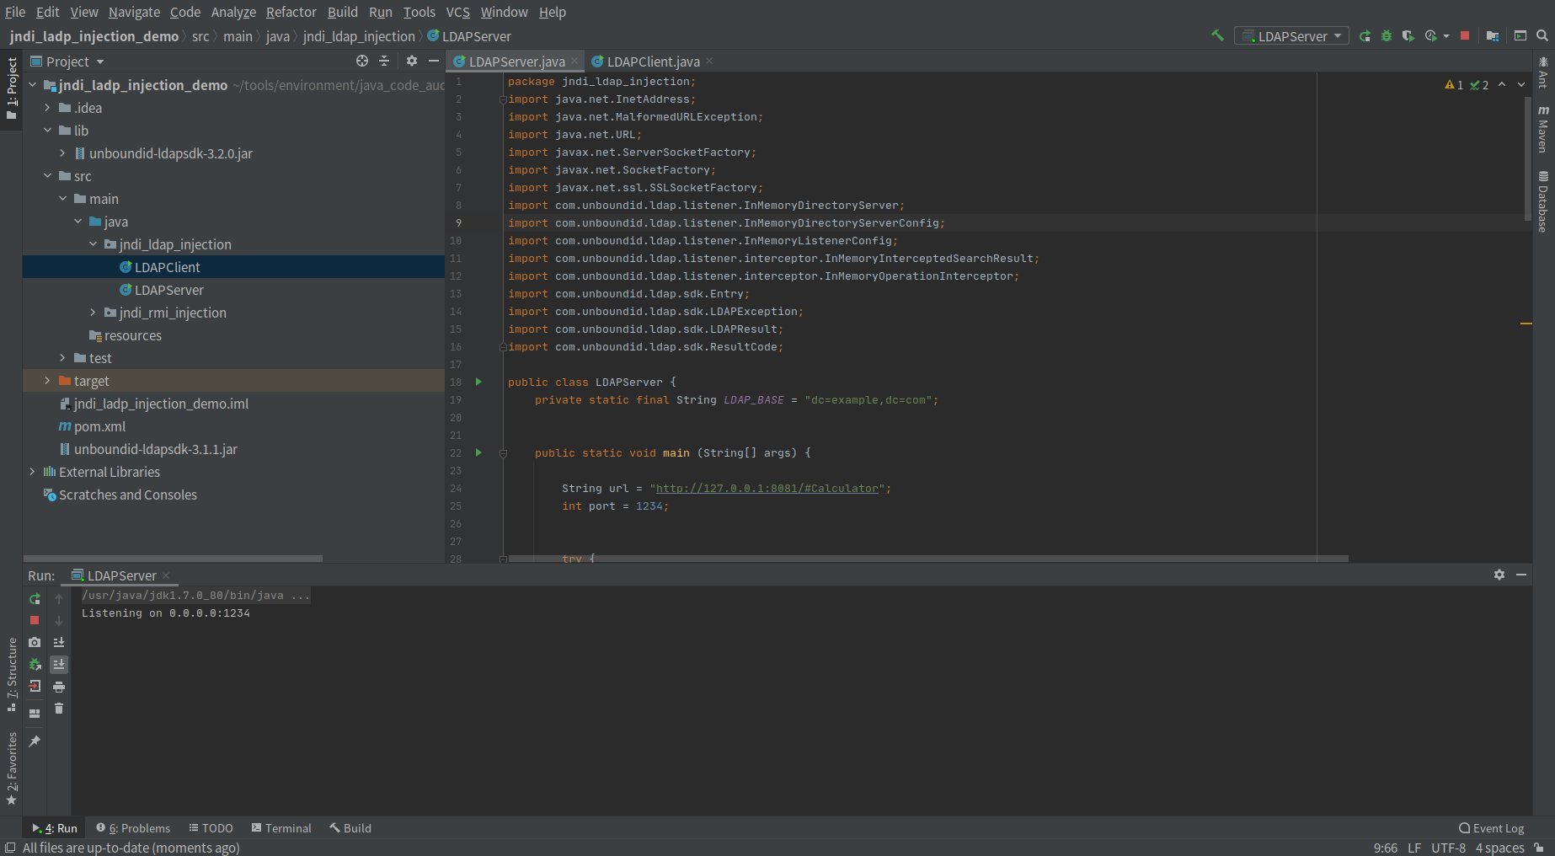Click the Exit icon in Run panel

[35, 686]
